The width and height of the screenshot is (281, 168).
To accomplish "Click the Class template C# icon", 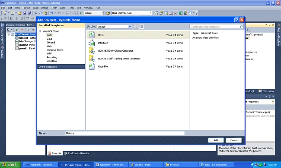I will (92, 35).
